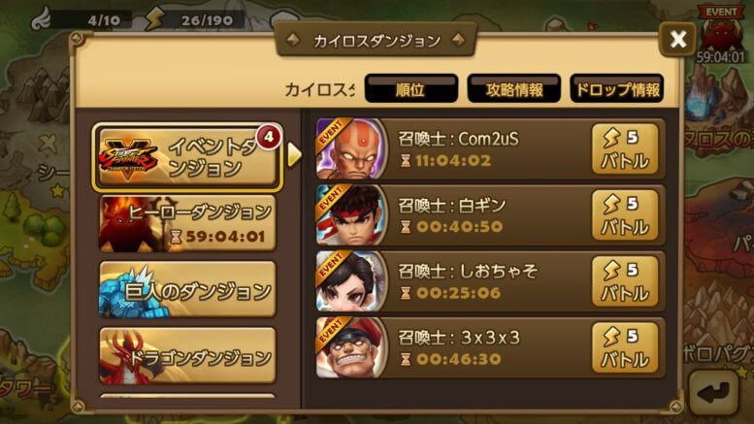
Task: Select Chun-Li event dungeon portrait
Action: click(x=351, y=281)
